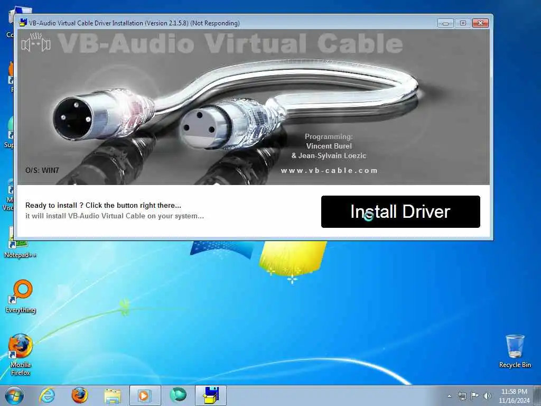Maximize the VB-Audio installer window
Screen dimensions: 541x406
[x=463, y=23]
